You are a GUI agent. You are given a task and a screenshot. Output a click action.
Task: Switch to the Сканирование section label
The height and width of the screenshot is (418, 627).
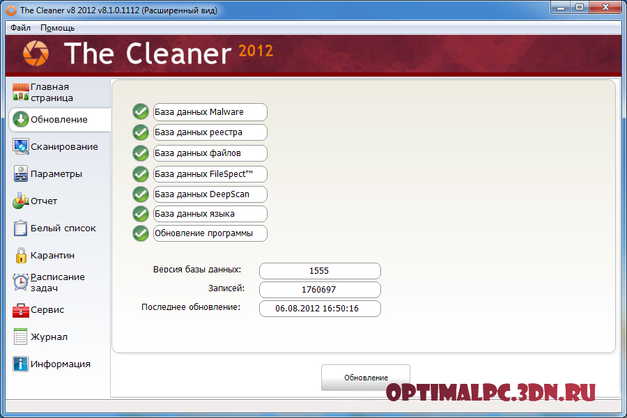point(64,147)
